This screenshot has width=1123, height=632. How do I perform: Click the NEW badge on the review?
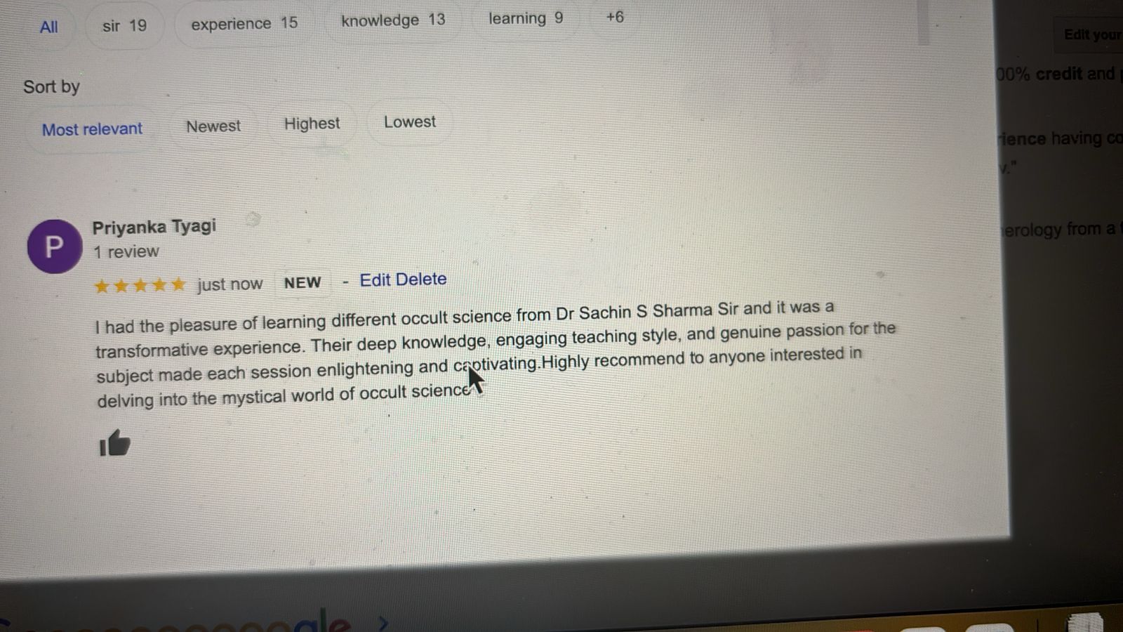(303, 283)
